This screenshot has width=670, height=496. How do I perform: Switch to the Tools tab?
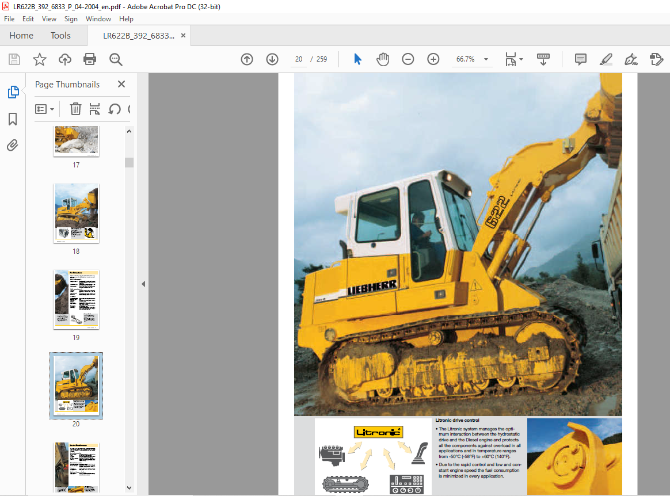[x=60, y=36]
